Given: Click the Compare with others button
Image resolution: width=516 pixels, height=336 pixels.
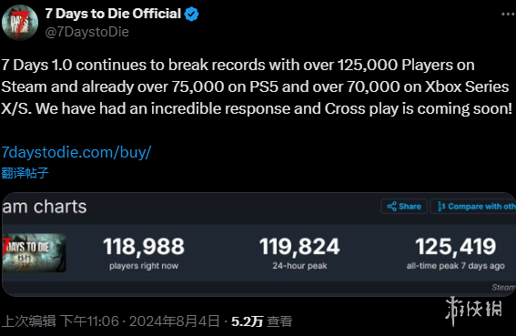Looking at the screenshot, I should pos(473,207).
